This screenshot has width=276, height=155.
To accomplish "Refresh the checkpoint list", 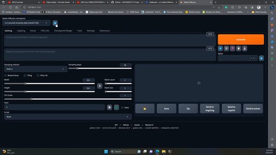I will coord(55,23).
